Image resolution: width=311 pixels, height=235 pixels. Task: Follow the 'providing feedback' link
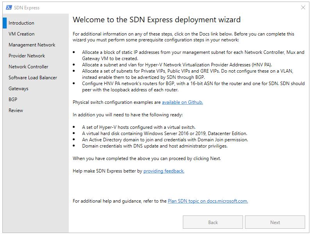click(x=164, y=171)
